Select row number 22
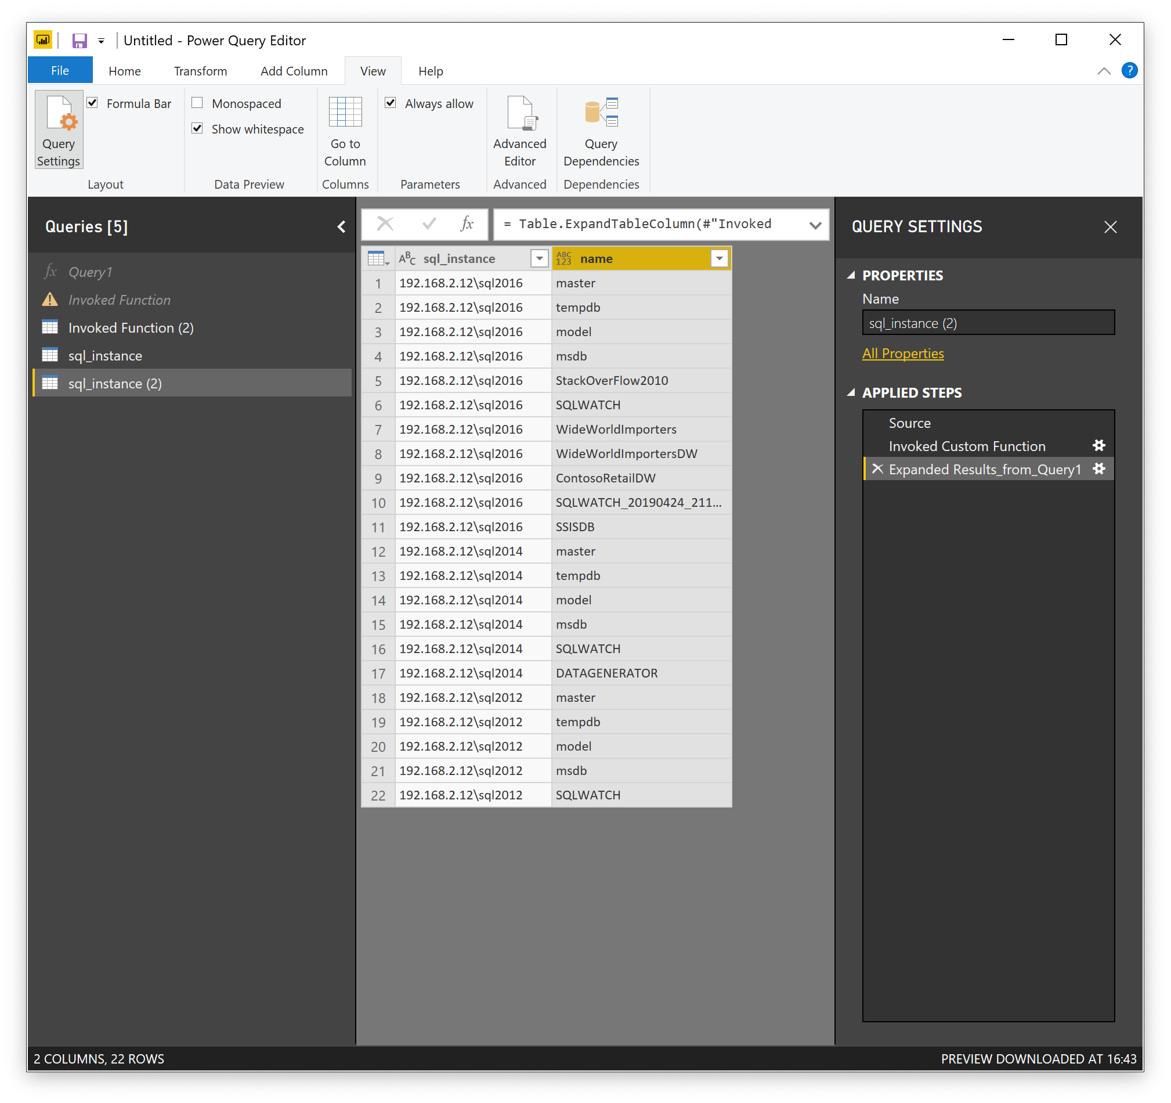Viewport: 1171px width, 1103px height. [378, 795]
